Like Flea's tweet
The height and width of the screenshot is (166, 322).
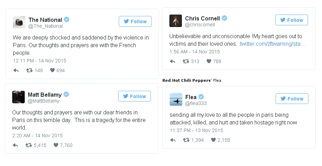pos(214,140)
